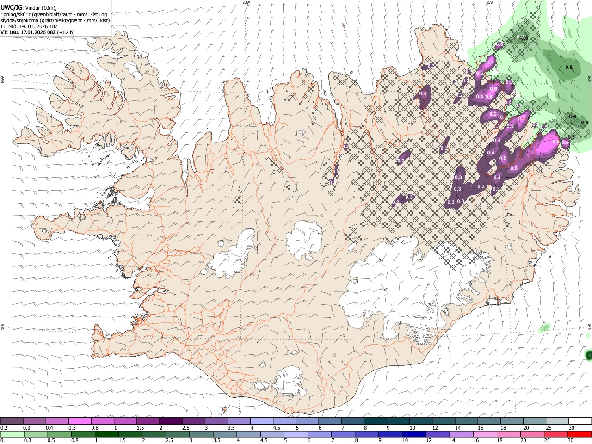Click the 'slydda/snjókoma' legend description line
The height and width of the screenshot is (444, 592).
pyautogui.click(x=55, y=20)
